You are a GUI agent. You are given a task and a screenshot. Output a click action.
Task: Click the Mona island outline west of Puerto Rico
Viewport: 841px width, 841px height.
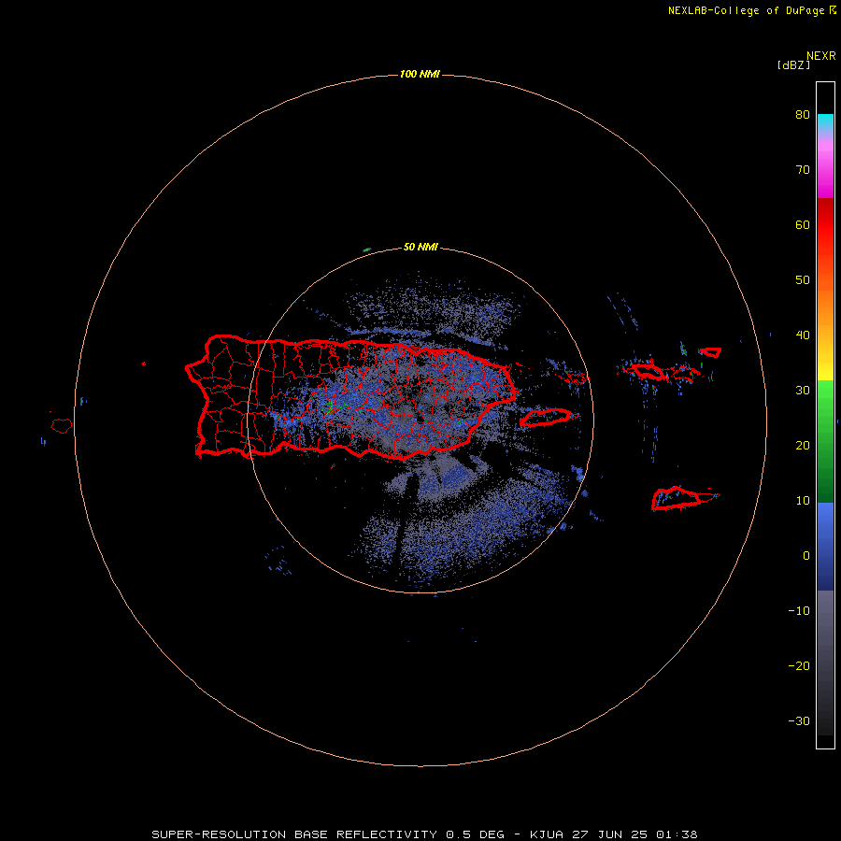62,426
